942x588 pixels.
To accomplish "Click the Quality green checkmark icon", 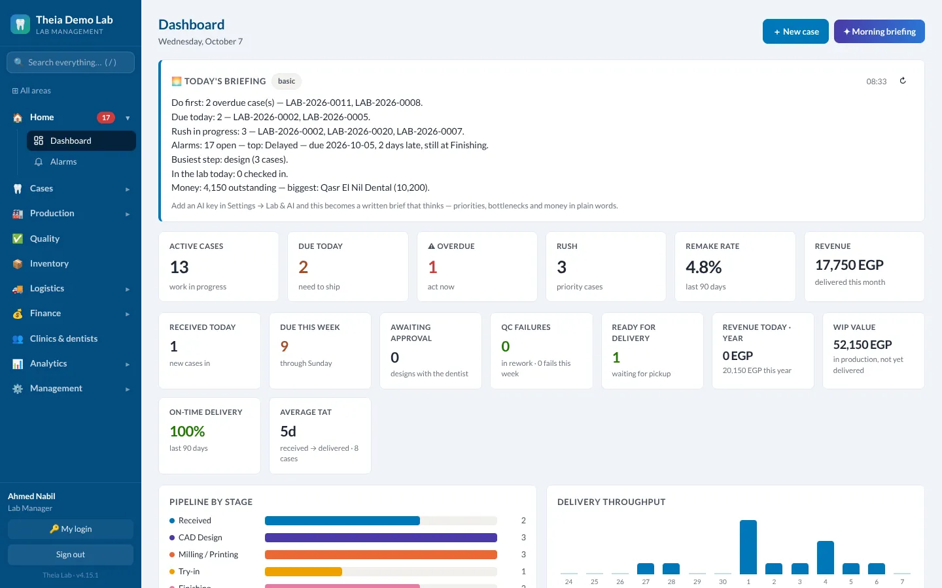I will [x=18, y=238].
